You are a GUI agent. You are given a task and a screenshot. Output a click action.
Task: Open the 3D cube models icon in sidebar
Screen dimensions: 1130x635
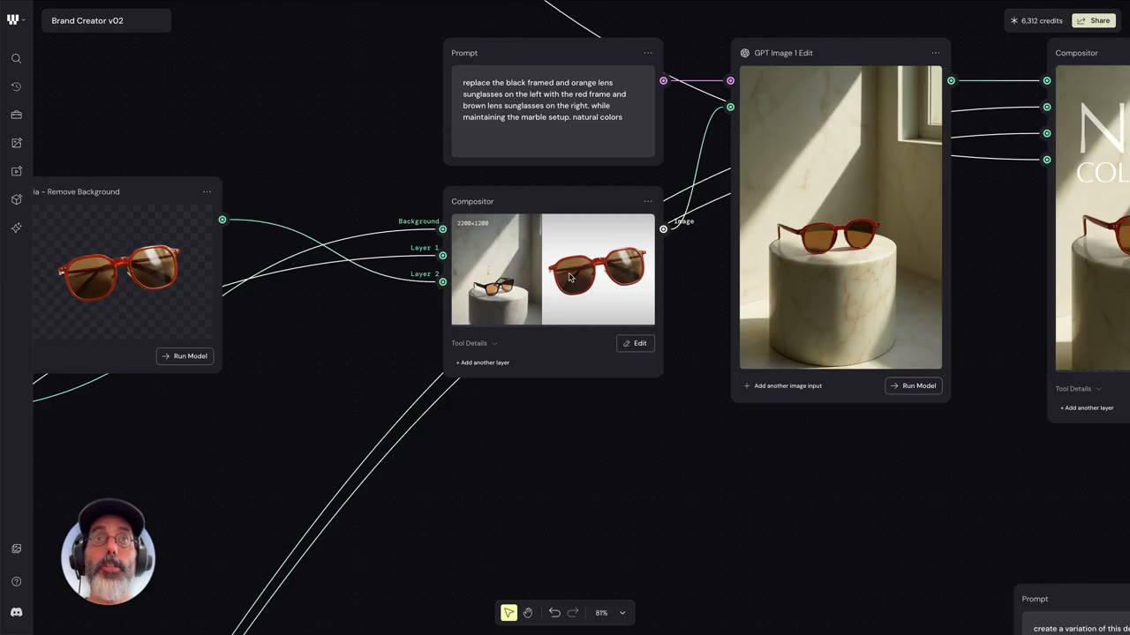(16, 199)
